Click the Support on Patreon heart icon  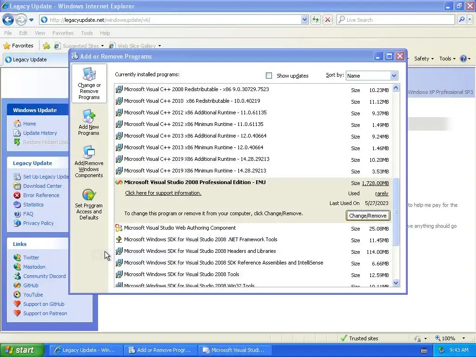pyautogui.click(x=17, y=313)
